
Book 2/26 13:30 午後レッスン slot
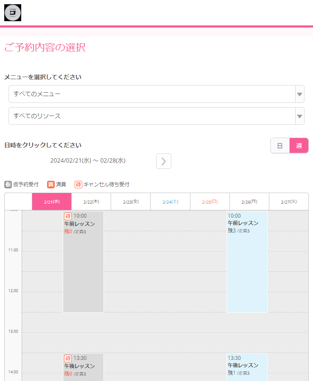tap(247, 367)
